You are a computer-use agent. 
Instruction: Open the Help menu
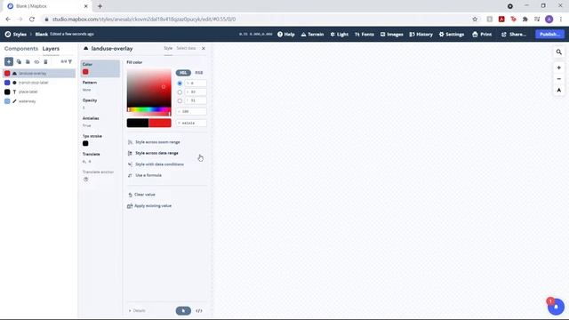point(286,34)
